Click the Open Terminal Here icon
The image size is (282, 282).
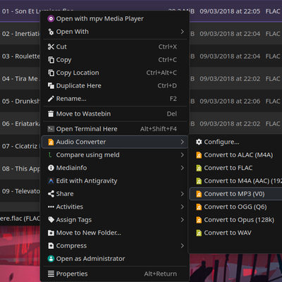coord(51,129)
